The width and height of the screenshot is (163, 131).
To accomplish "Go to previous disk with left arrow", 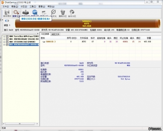I will coord(6,21).
